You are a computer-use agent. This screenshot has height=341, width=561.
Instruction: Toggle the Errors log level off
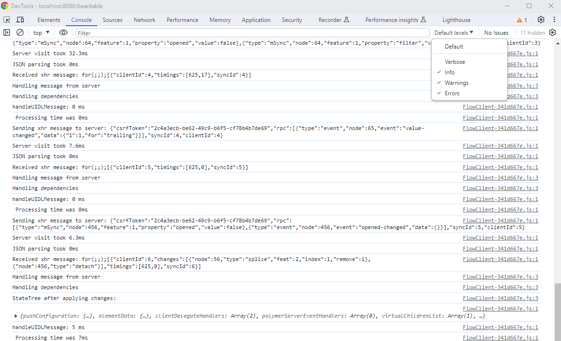(452, 93)
